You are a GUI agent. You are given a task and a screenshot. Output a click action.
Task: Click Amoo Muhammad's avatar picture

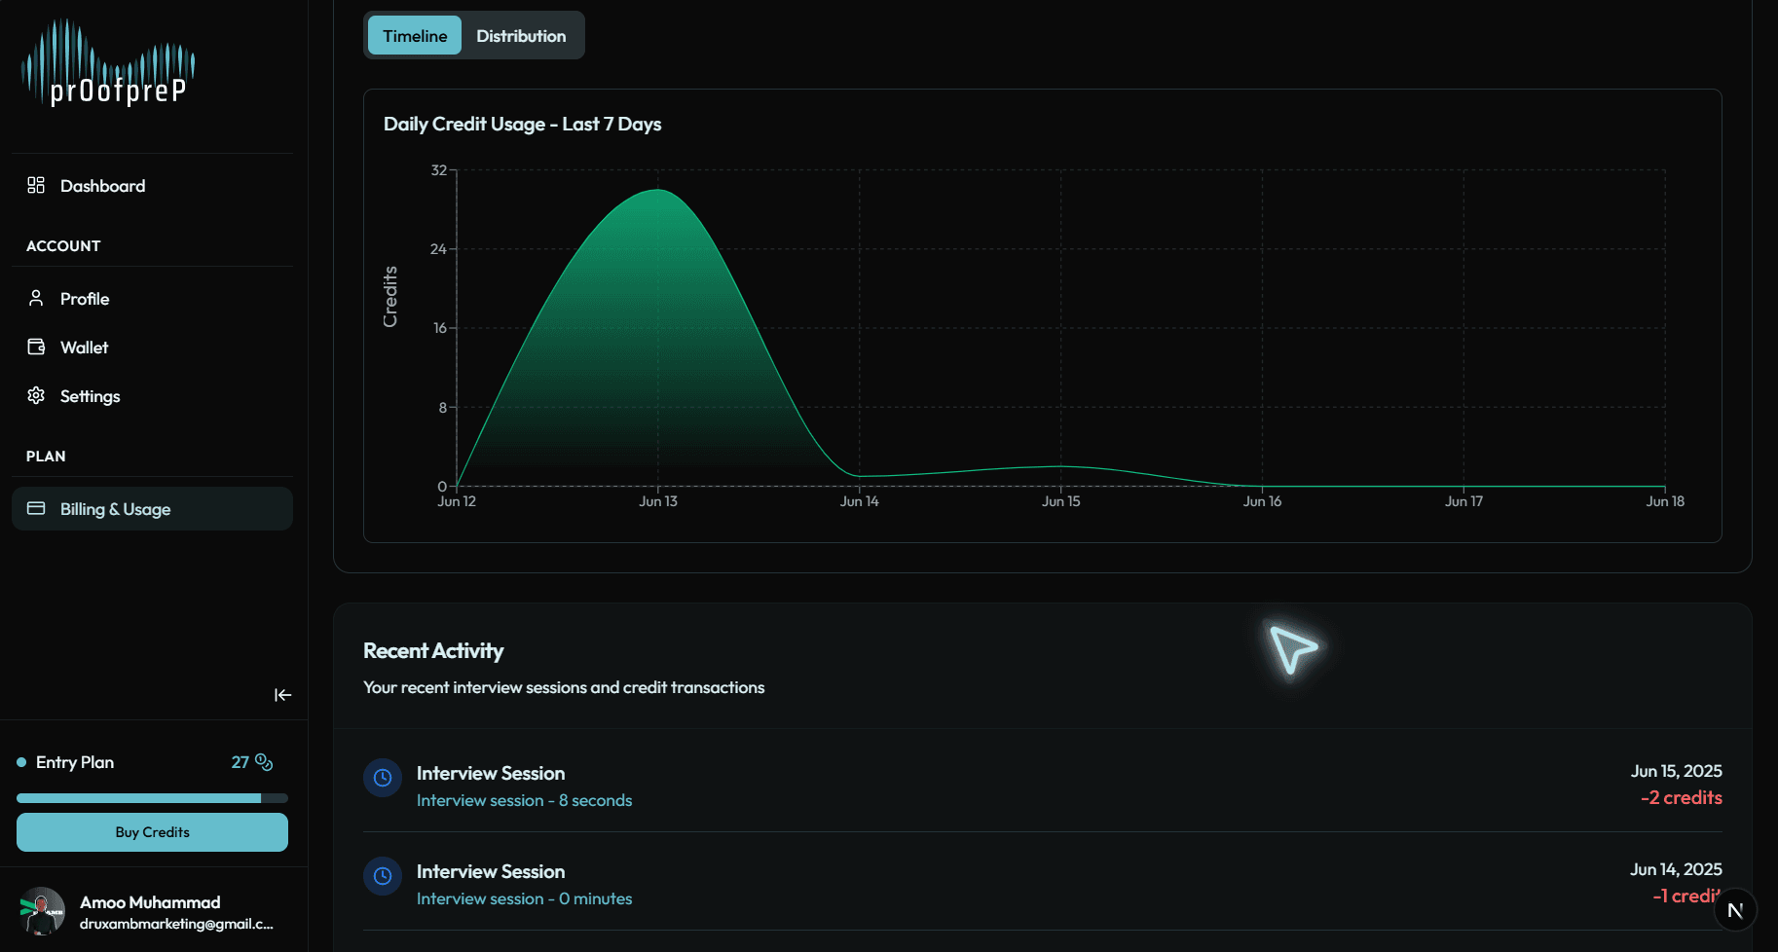(x=42, y=911)
